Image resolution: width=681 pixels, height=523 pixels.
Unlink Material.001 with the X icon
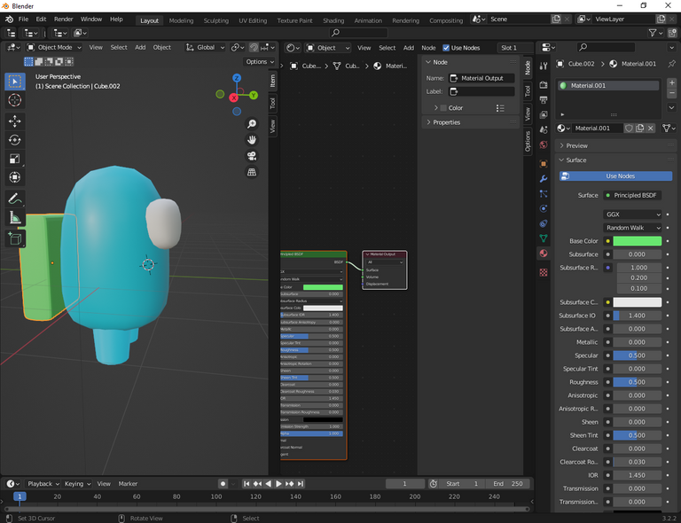point(650,128)
